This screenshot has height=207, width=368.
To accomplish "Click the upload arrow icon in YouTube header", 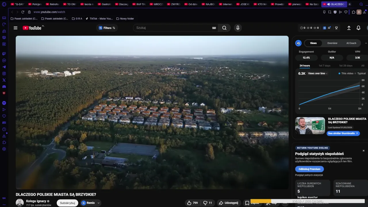I will (349, 28).
